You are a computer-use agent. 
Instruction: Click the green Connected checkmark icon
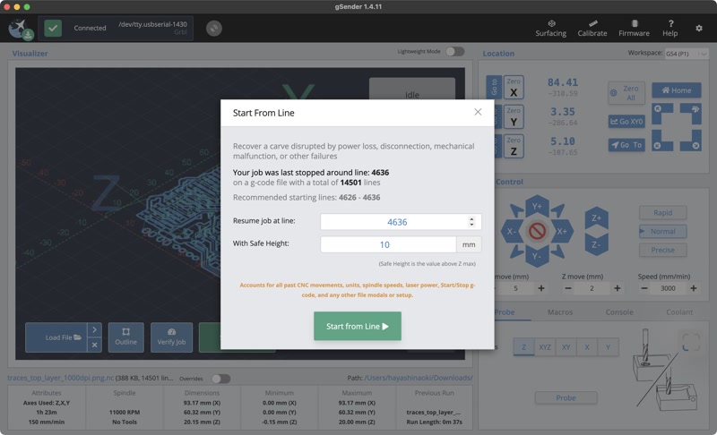53,29
